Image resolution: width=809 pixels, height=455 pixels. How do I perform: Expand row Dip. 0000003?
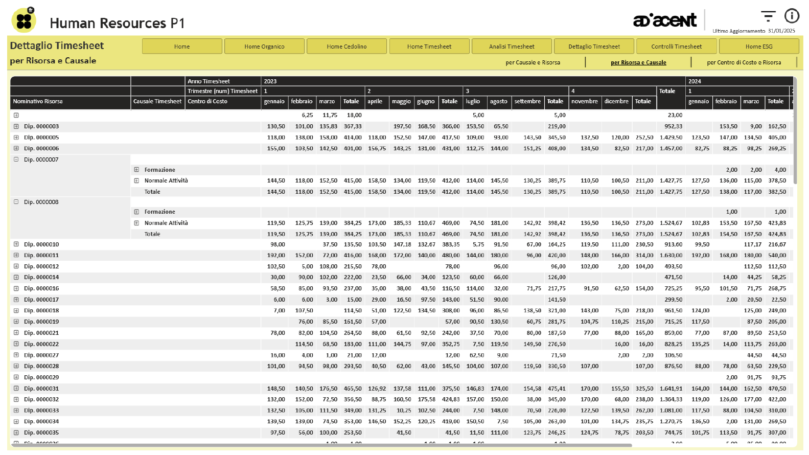click(x=16, y=126)
